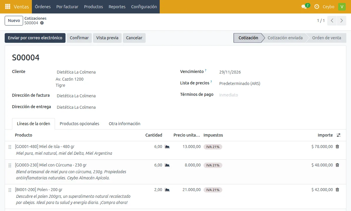Open the Órdenes menu

tap(43, 6)
